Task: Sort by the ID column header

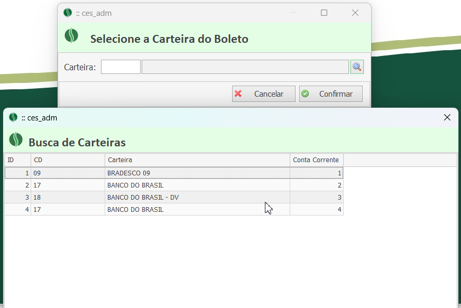Action: point(17,160)
